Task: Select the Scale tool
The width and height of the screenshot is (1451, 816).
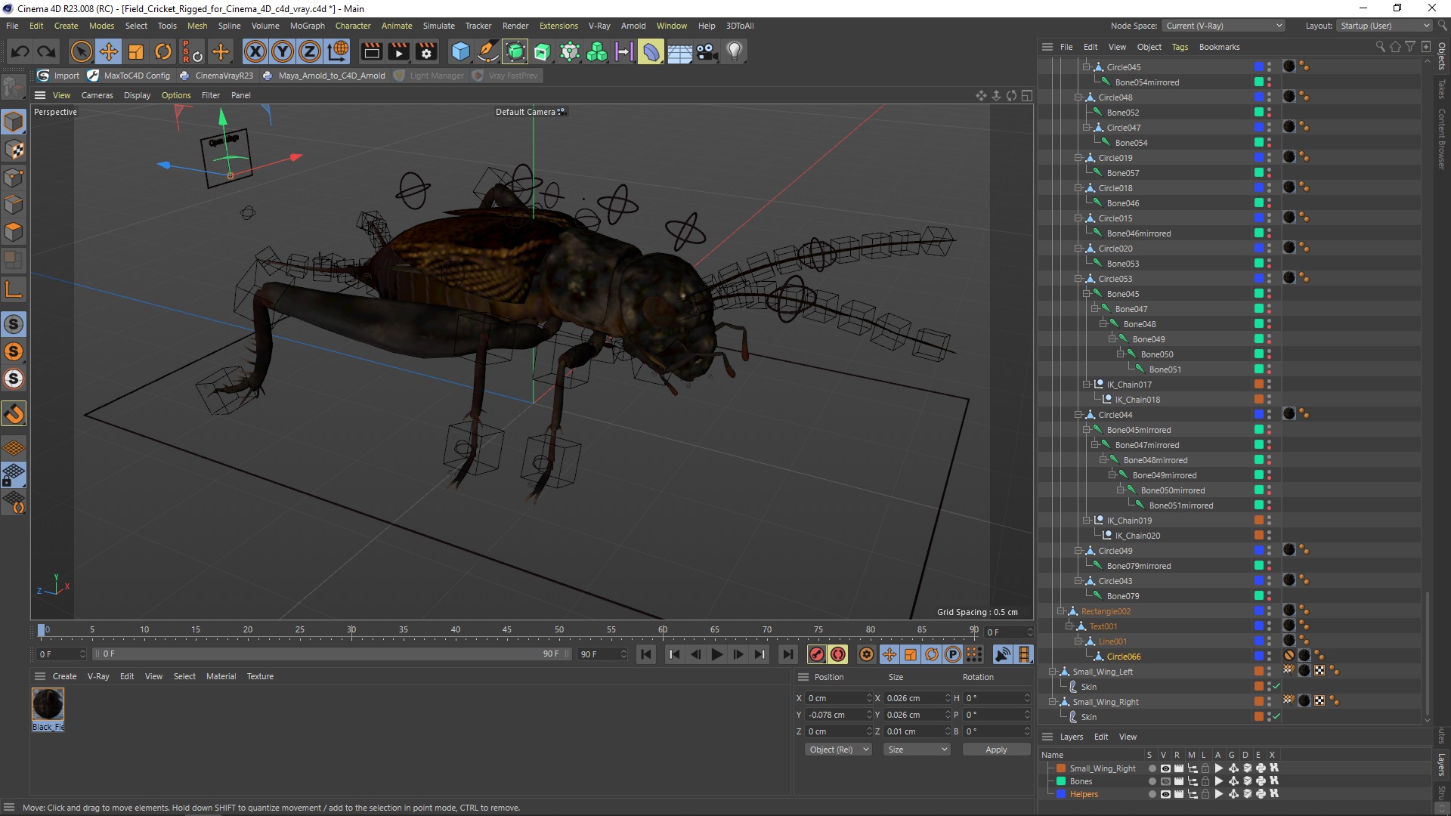Action: [x=136, y=51]
